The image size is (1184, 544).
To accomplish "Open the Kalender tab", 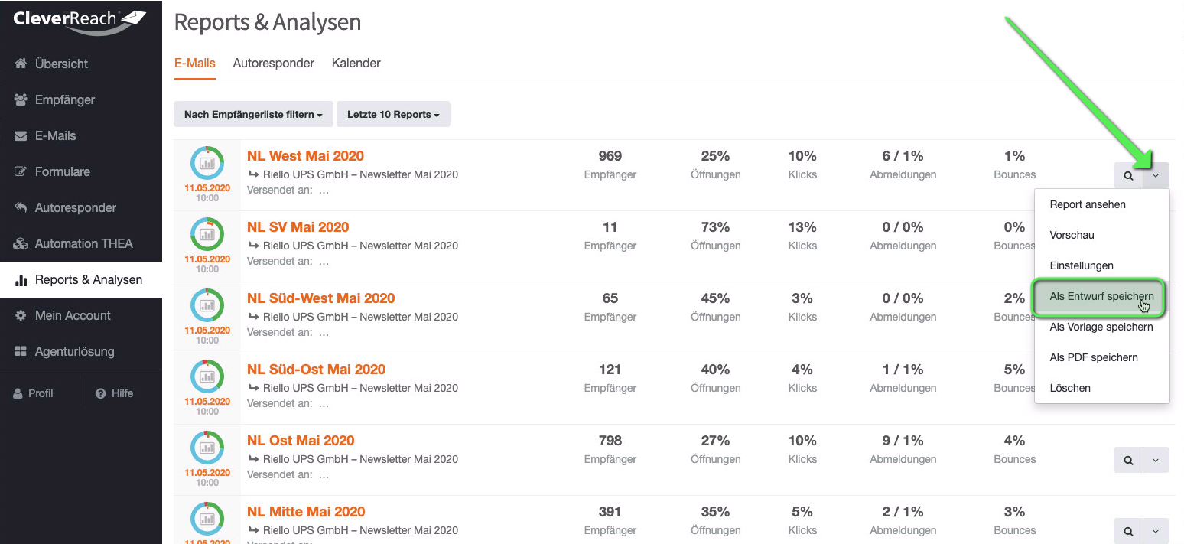I will coord(356,64).
